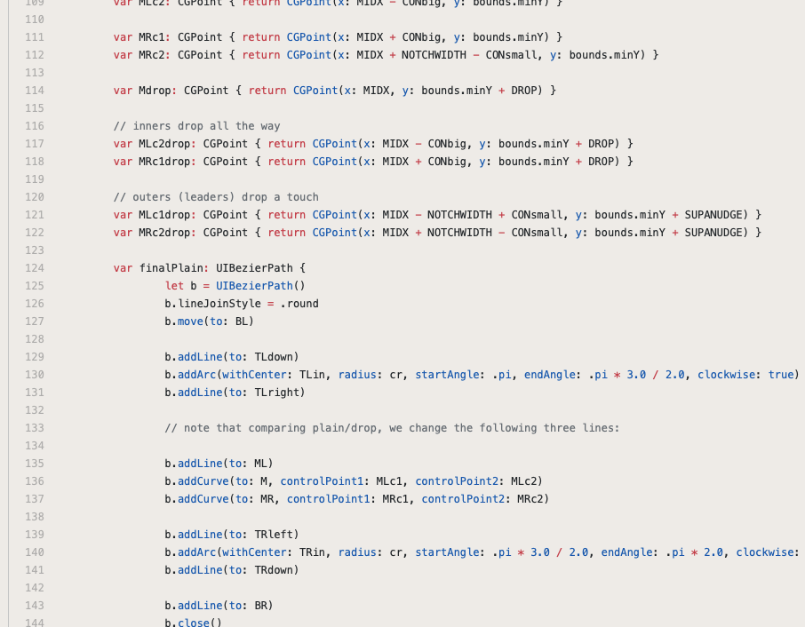Click the "b.addLine(to: TLdown)" statement

(x=232, y=357)
